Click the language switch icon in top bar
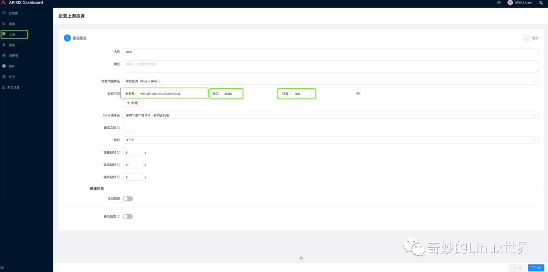Screen dimensions: 548x272 (541, 3)
